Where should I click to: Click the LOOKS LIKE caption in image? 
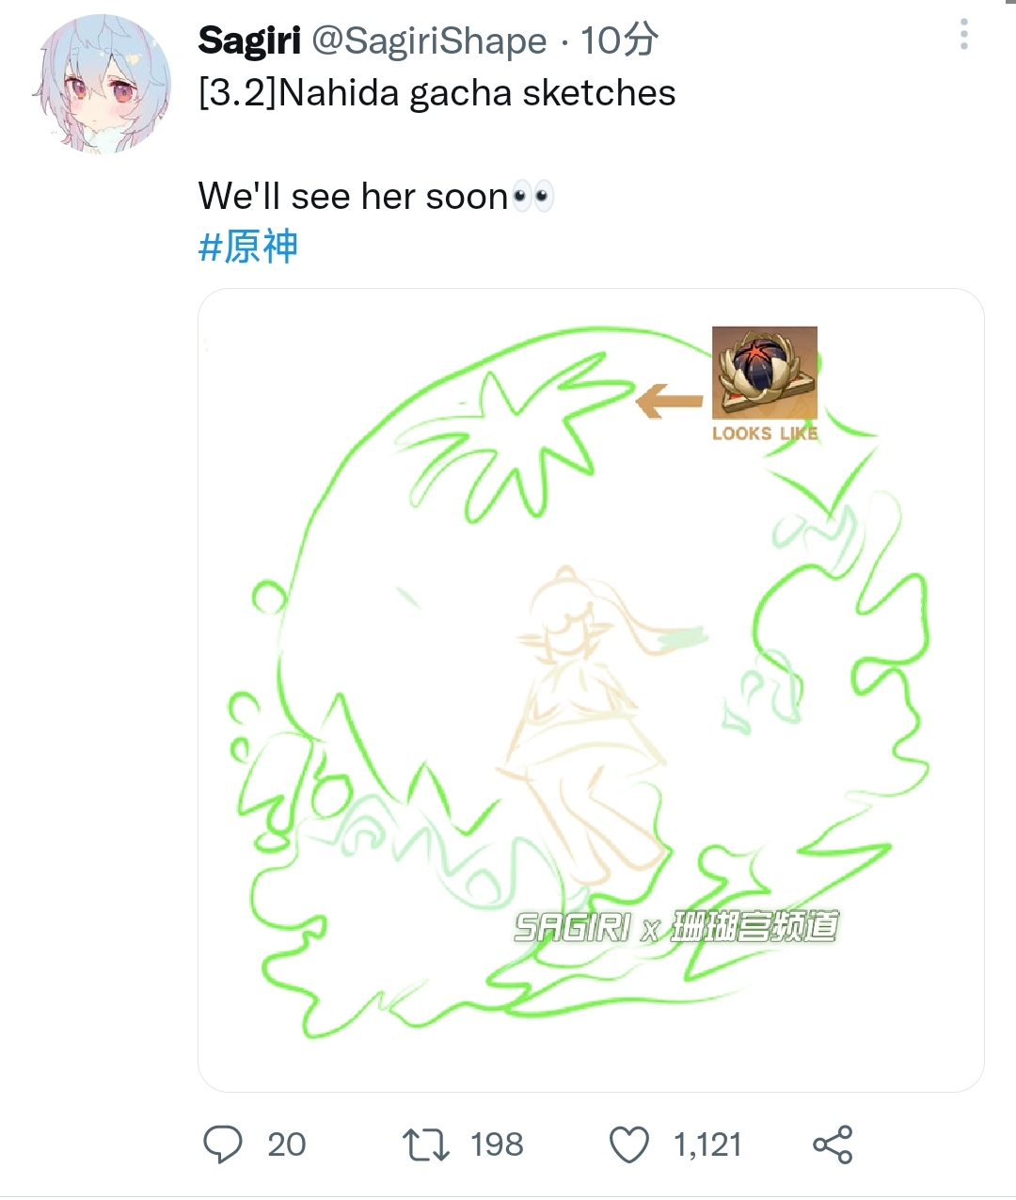(765, 433)
